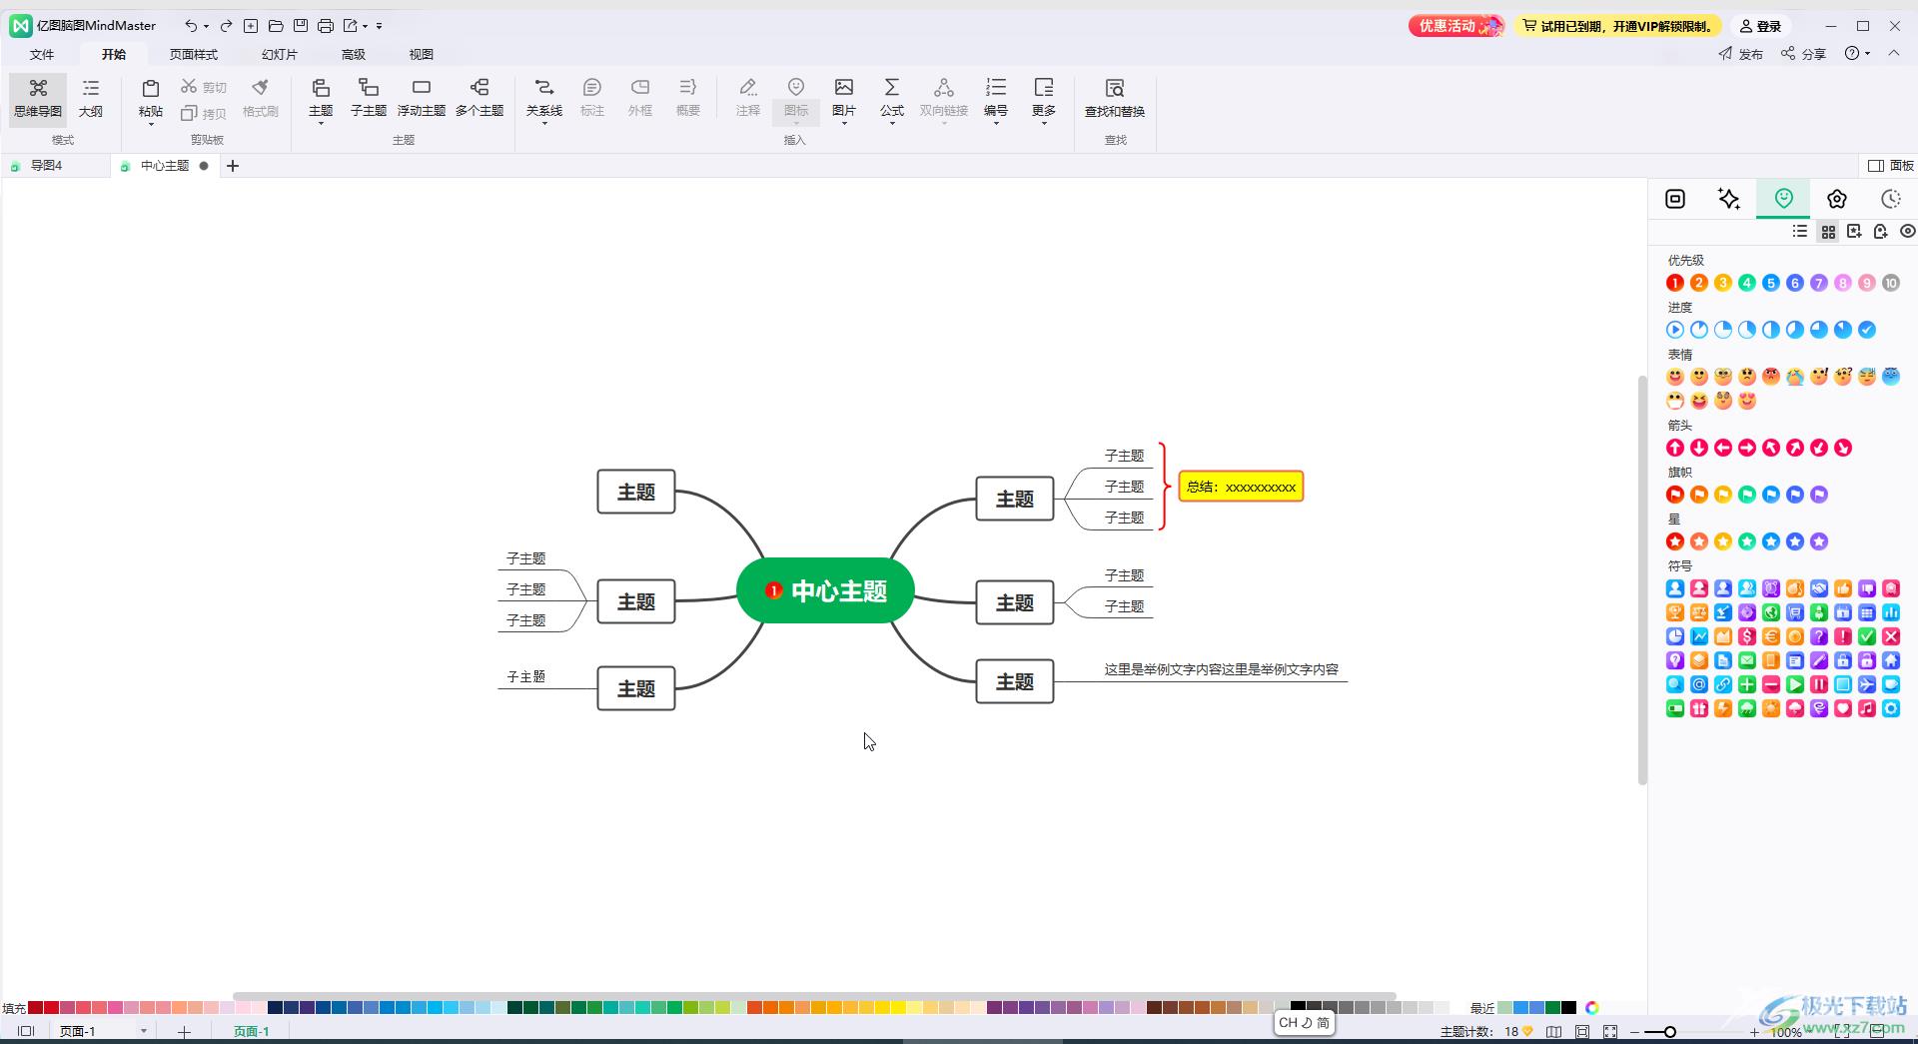Open undo history dropdown arrow
This screenshot has height=1044, width=1918.
(x=206, y=26)
